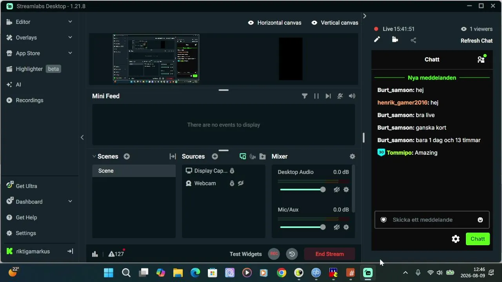Viewport: 502px width, 282px height.
Task: Open chat settings gear icon
Action: (x=456, y=239)
